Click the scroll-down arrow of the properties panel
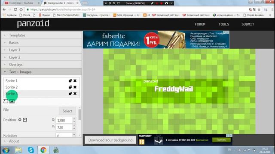Screen dimensions: 275x154 80,135
